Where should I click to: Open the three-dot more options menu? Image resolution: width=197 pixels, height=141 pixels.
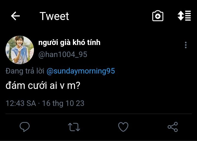click(186, 45)
